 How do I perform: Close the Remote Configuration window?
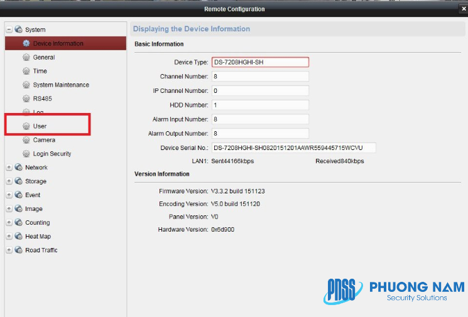[463, 9]
